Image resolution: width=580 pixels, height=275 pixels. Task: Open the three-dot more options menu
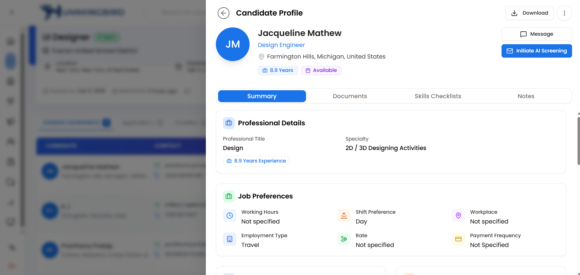tap(564, 13)
